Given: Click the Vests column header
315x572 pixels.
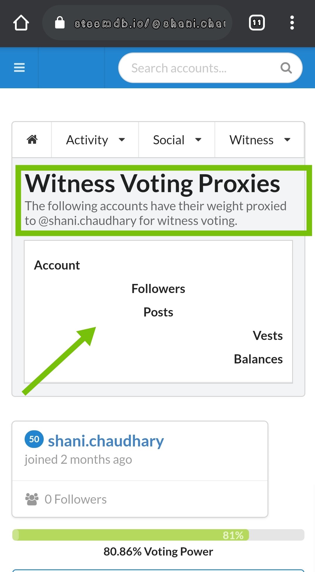Looking at the screenshot, I should [x=267, y=336].
